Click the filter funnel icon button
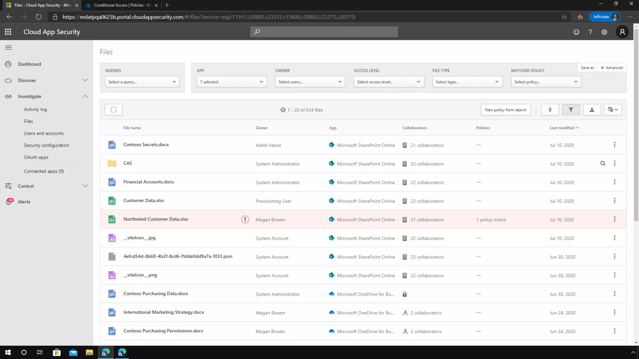The height and width of the screenshot is (359, 639). pyautogui.click(x=571, y=110)
